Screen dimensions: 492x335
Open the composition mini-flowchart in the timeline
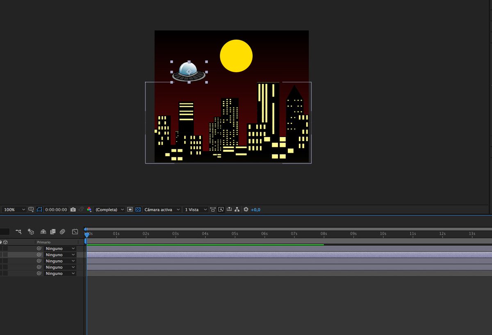(18, 232)
